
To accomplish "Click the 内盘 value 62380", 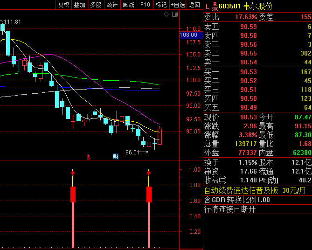I will click(x=302, y=153).
